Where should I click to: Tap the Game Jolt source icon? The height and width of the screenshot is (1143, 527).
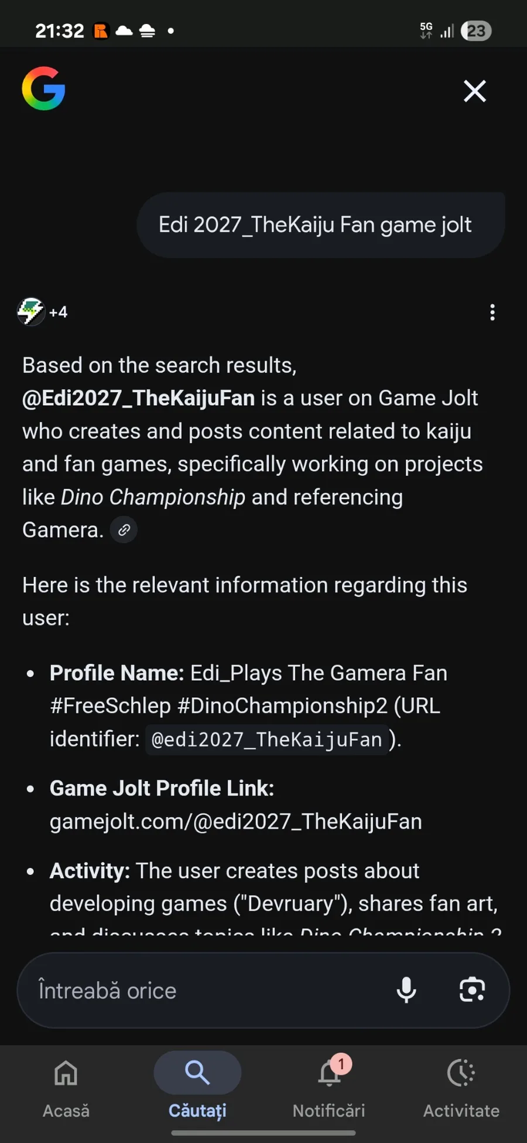[31, 311]
